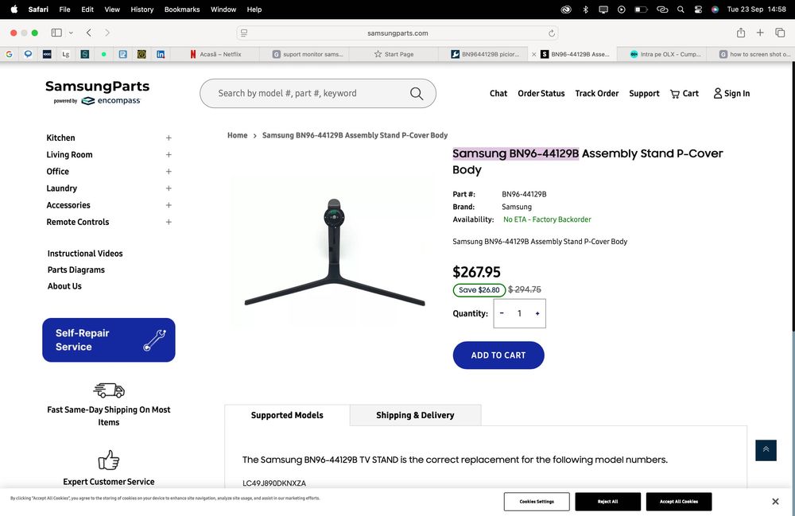
Task: Open a new Safari tab
Action: tap(760, 33)
